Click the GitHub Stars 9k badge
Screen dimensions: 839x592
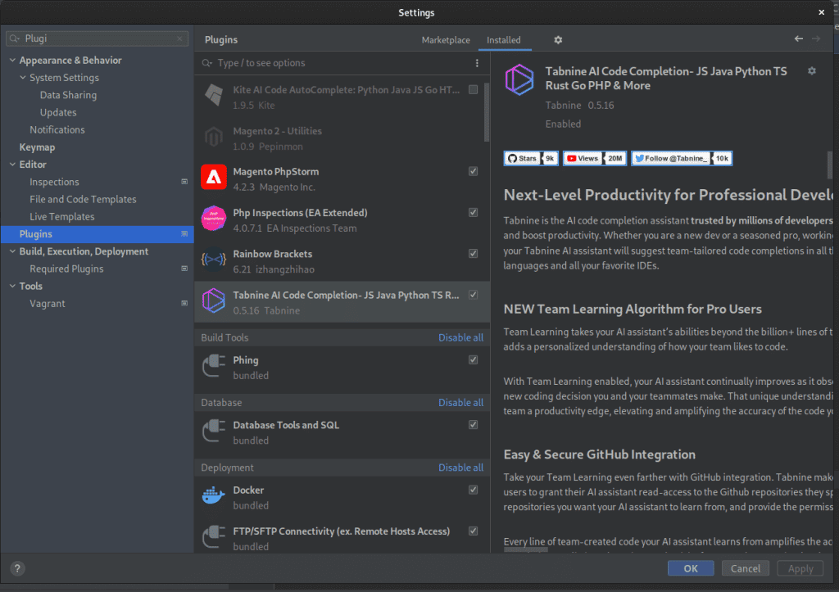531,158
